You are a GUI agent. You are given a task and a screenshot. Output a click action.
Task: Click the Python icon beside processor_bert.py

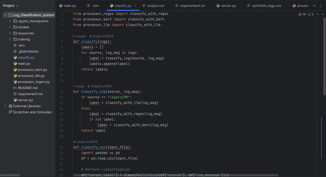point(15,70)
